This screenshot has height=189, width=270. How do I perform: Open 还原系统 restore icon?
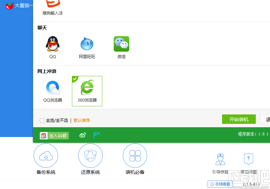[x=90, y=156]
